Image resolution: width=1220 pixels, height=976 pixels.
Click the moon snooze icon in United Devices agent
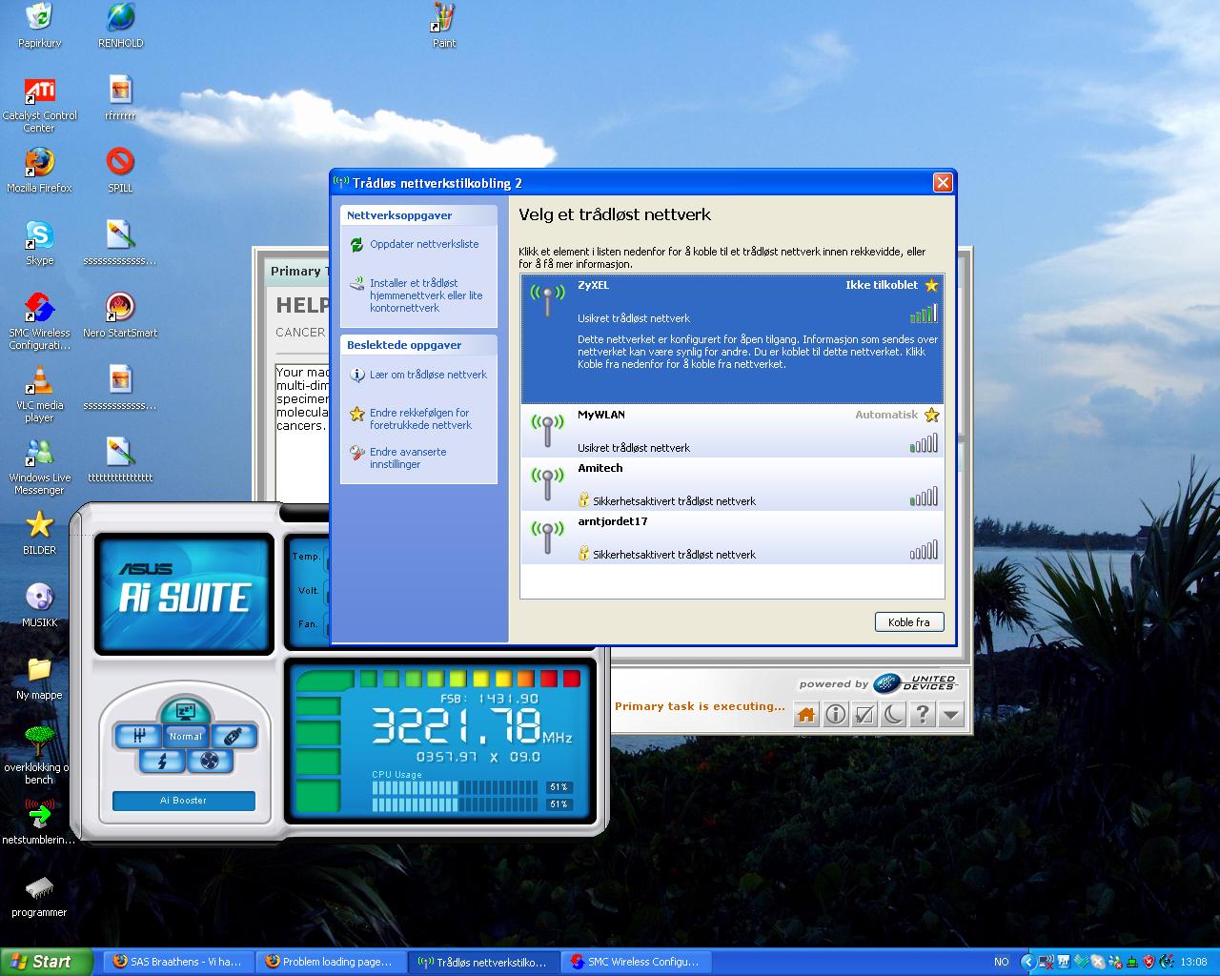[893, 715]
